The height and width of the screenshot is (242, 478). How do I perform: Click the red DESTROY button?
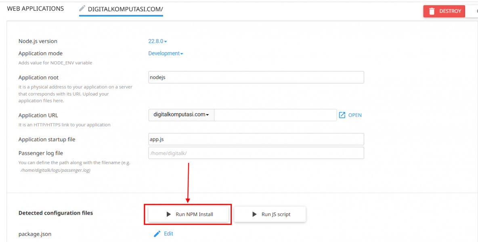pyautogui.click(x=444, y=11)
